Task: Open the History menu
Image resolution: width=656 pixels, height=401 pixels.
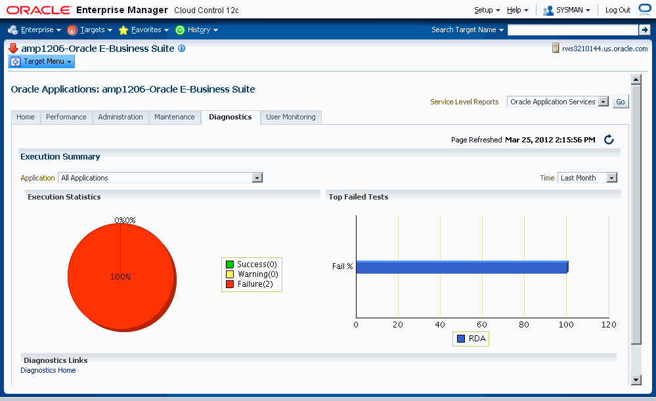Action: [203, 30]
